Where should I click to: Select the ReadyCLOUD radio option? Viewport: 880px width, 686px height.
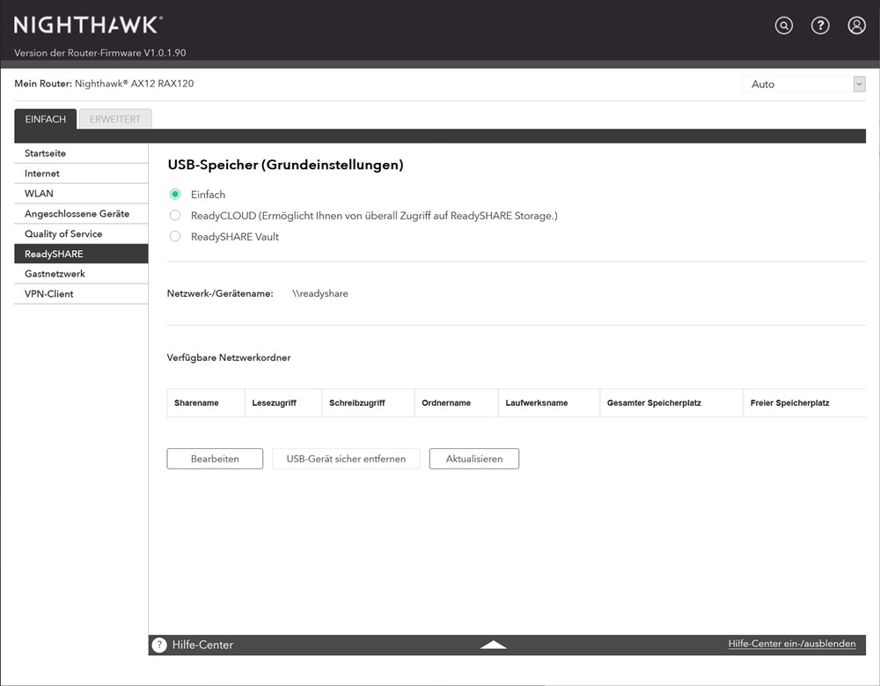coord(175,216)
